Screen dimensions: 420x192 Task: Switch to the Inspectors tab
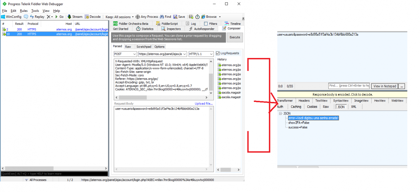(x=171, y=29)
